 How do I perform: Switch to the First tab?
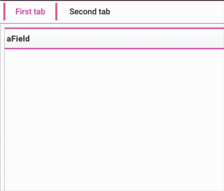tap(30, 11)
